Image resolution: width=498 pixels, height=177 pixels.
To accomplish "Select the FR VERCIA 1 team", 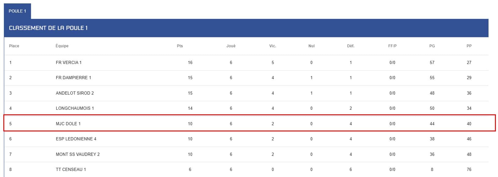I will click(68, 62).
